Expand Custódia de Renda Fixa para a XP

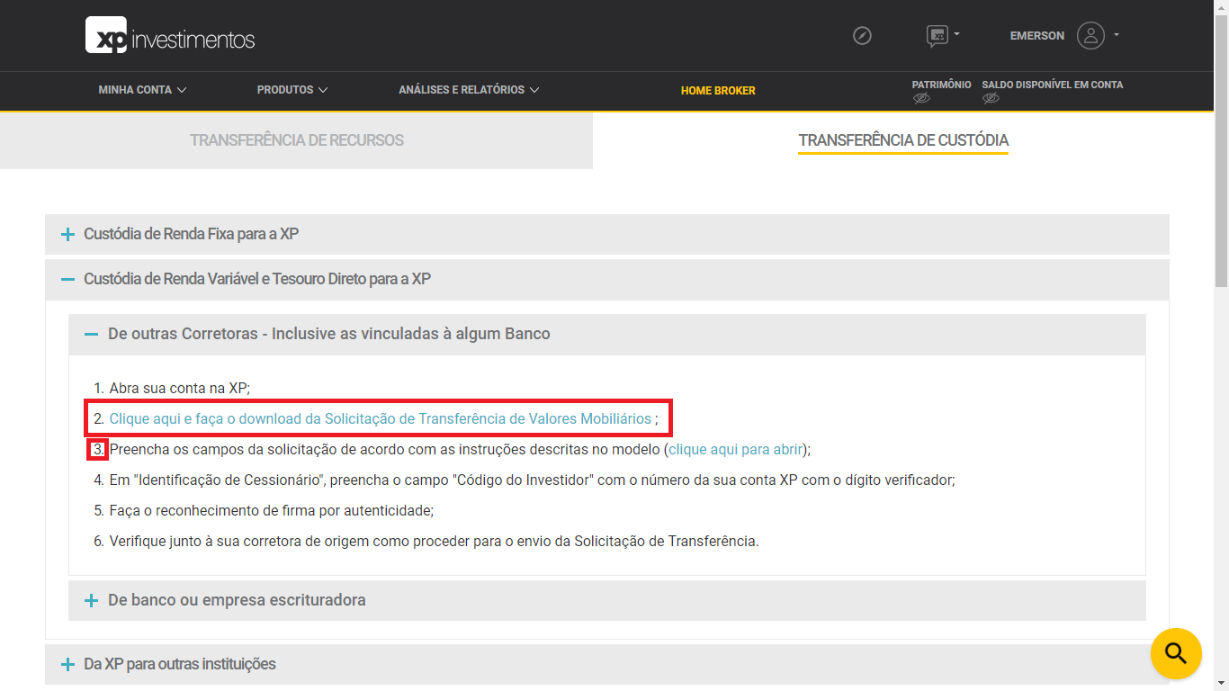click(x=607, y=234)
